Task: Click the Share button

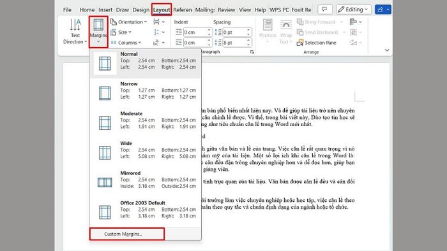Action: point(383,10)
